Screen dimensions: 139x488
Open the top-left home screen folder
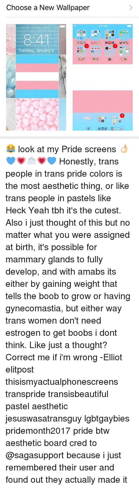[81, 34]
